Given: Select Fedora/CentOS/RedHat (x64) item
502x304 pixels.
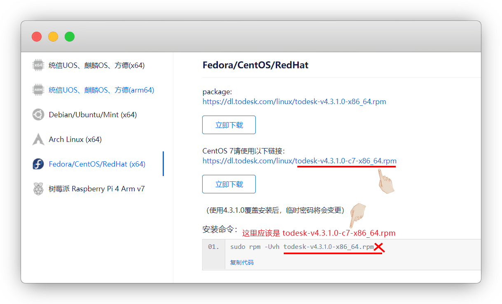Looking at the screenshot, I should pyautogui.click(x=97, y=164).
